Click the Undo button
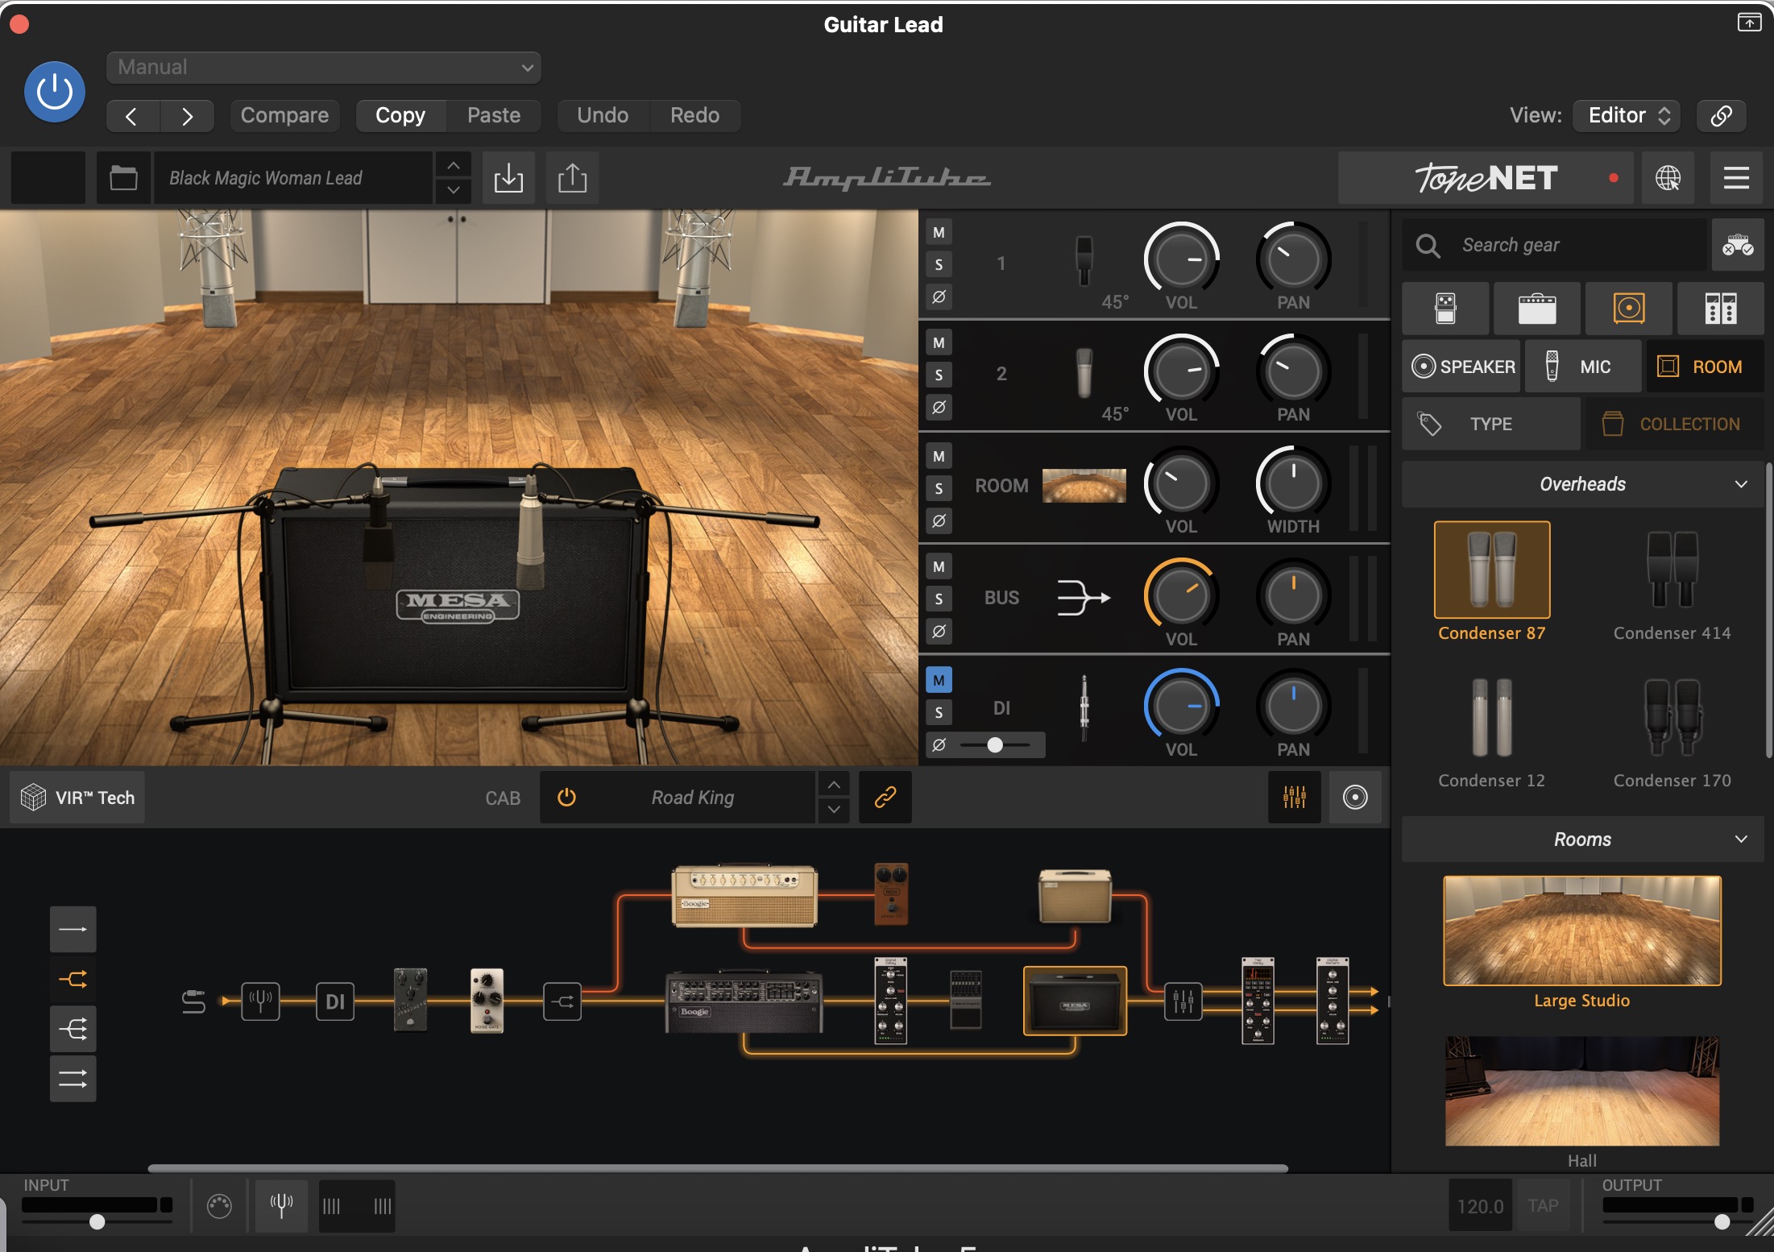The width and height of the screenshot is (1774, 1252). tap(603, 115)
